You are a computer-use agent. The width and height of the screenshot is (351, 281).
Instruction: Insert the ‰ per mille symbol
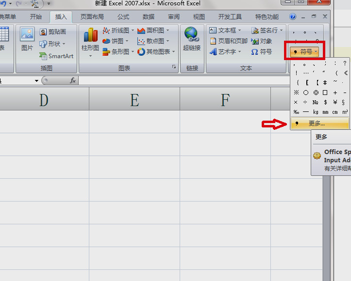[x=296, y=112]
